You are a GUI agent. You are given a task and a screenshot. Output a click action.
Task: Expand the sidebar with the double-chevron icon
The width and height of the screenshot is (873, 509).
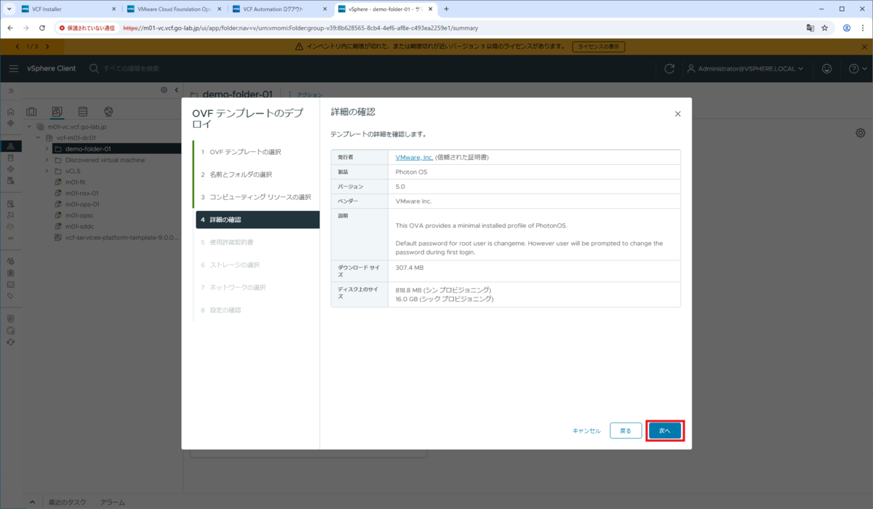pyautogui.click(x=10, y=90)
